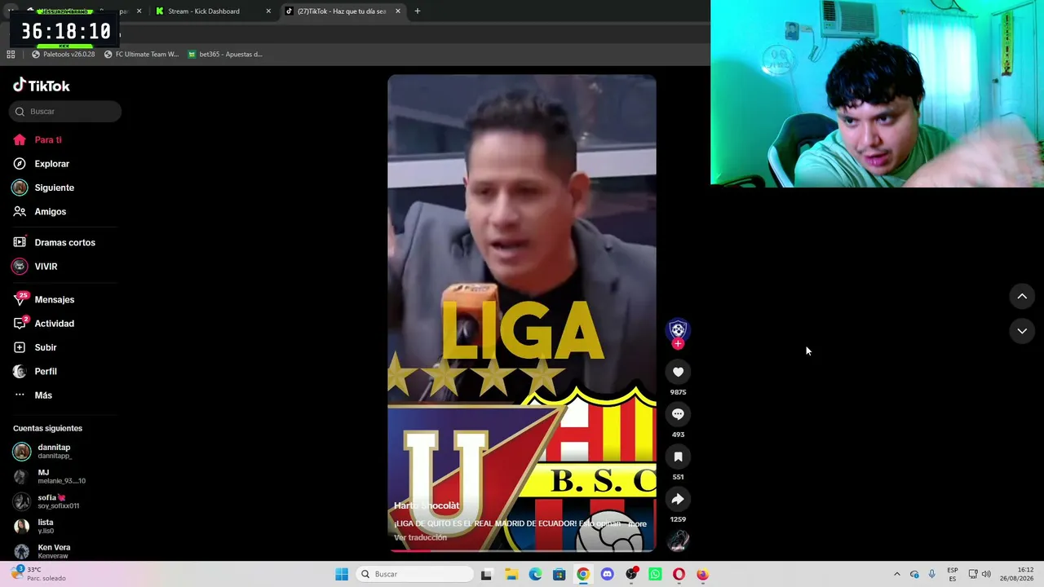Open the Paletools bookmark
Image resolution: width=1044 pixels, height=587 pixels.
point(64,55)
